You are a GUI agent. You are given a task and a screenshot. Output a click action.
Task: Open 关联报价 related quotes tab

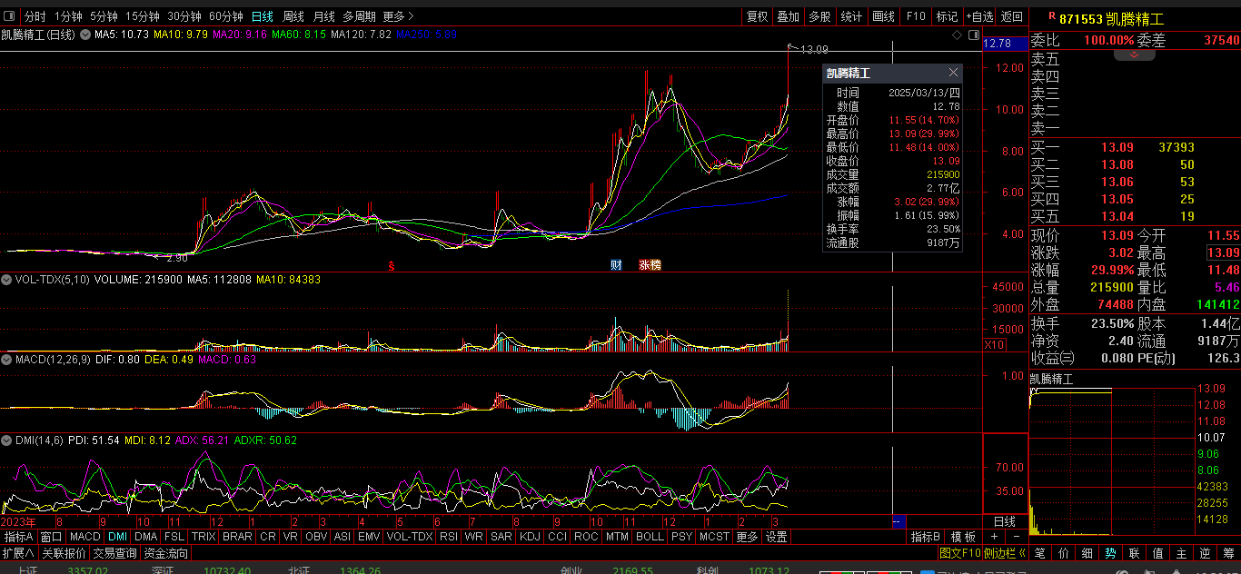coord(64,553)
